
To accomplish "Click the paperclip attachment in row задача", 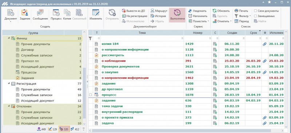I will click(265, 123).
